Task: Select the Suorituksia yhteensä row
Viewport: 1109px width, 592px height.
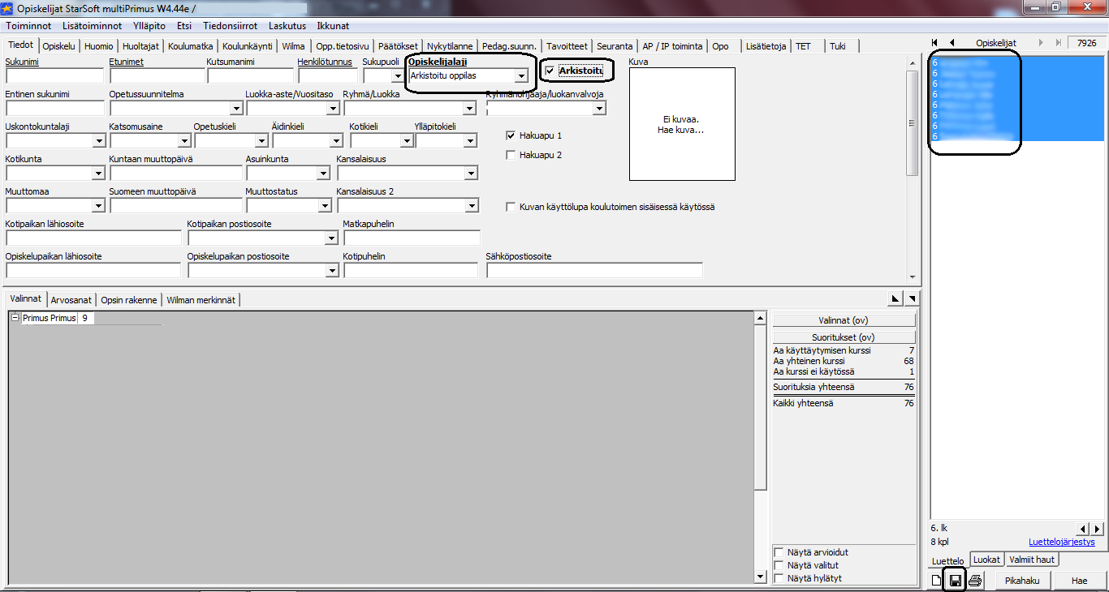Action: (844, 387)
